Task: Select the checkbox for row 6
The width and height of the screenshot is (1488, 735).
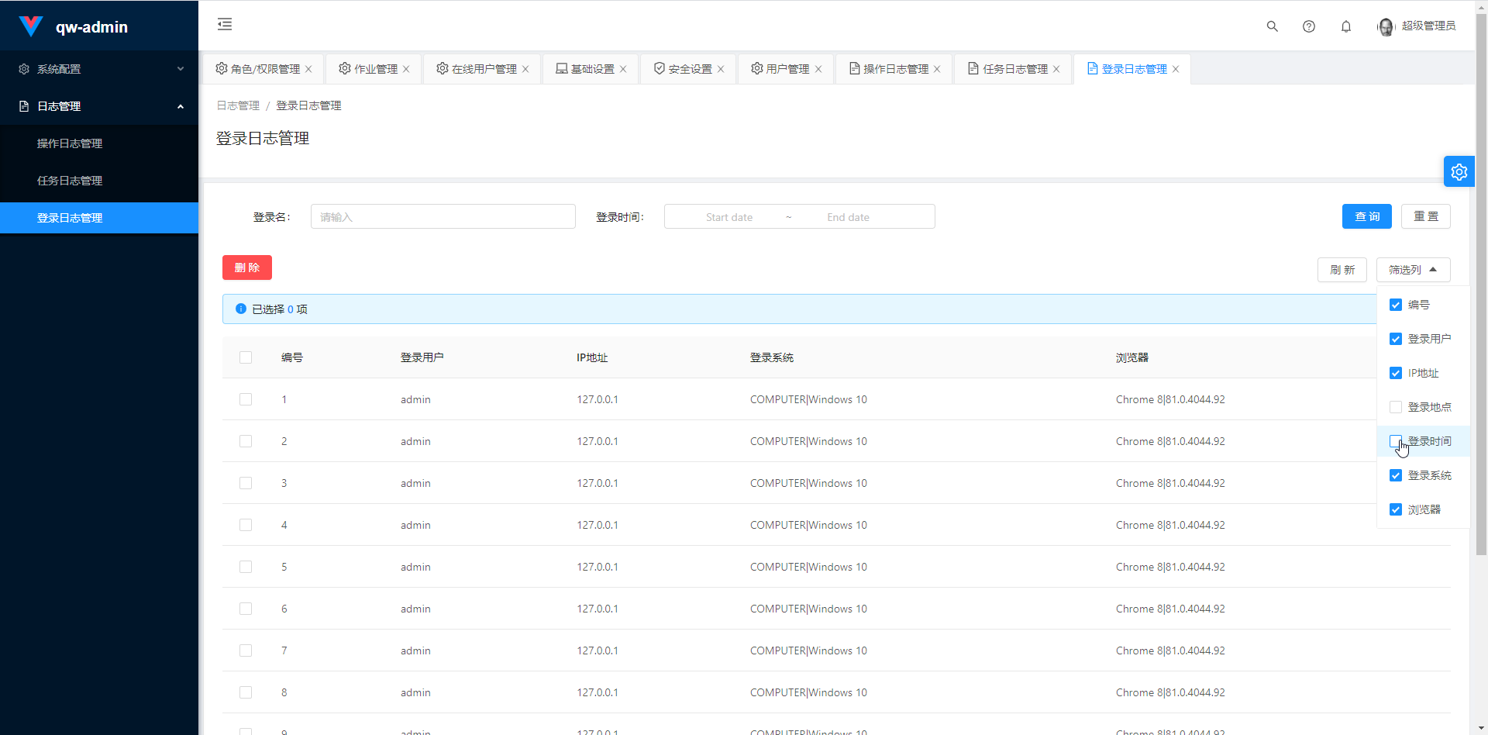Action: pyautogui.click(x=246, y=609)
